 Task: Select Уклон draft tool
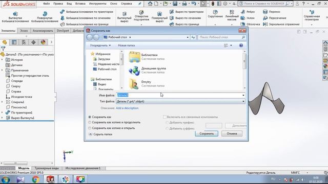tap(248, 18)
